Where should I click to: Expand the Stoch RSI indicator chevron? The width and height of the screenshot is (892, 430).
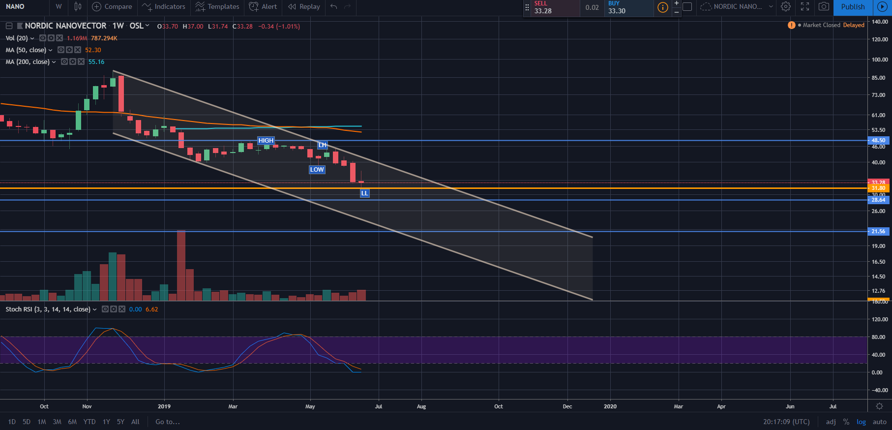[x=94, y=309]
